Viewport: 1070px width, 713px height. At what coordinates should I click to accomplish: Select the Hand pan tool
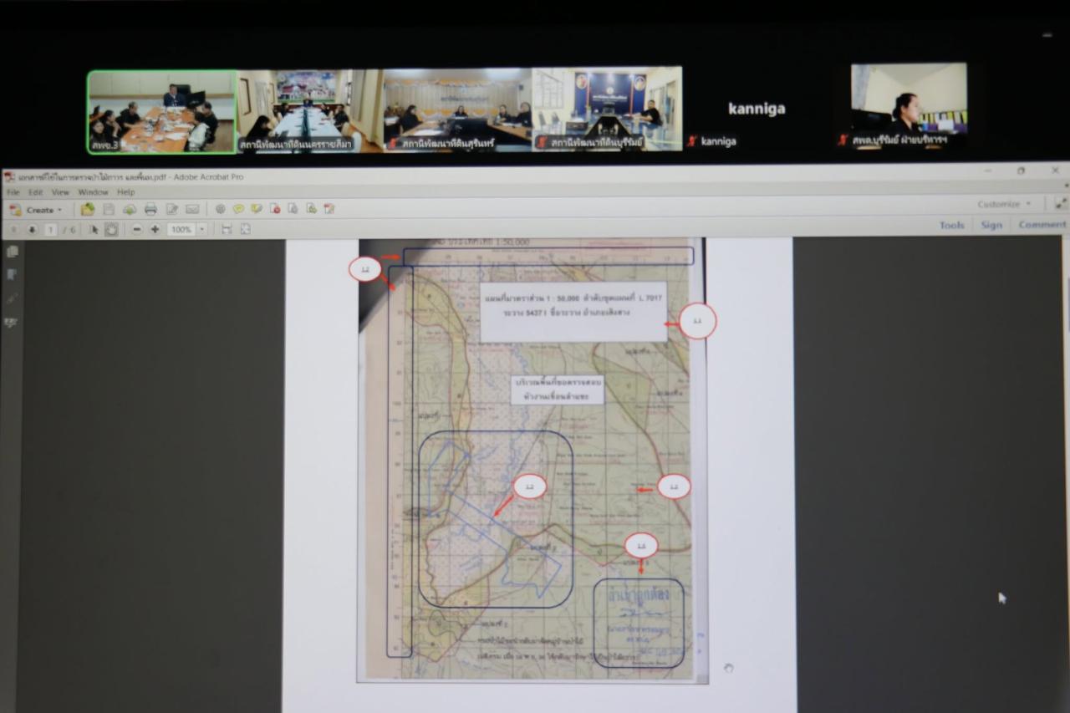pyautogui.click(x=111, y=229)
